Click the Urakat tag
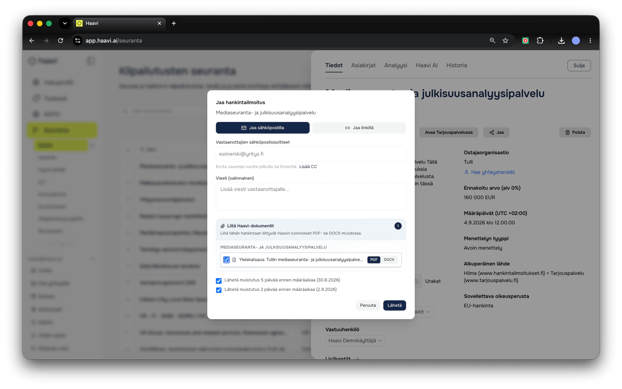The height and width of the screenshot is (389, 622). [433, 281]
